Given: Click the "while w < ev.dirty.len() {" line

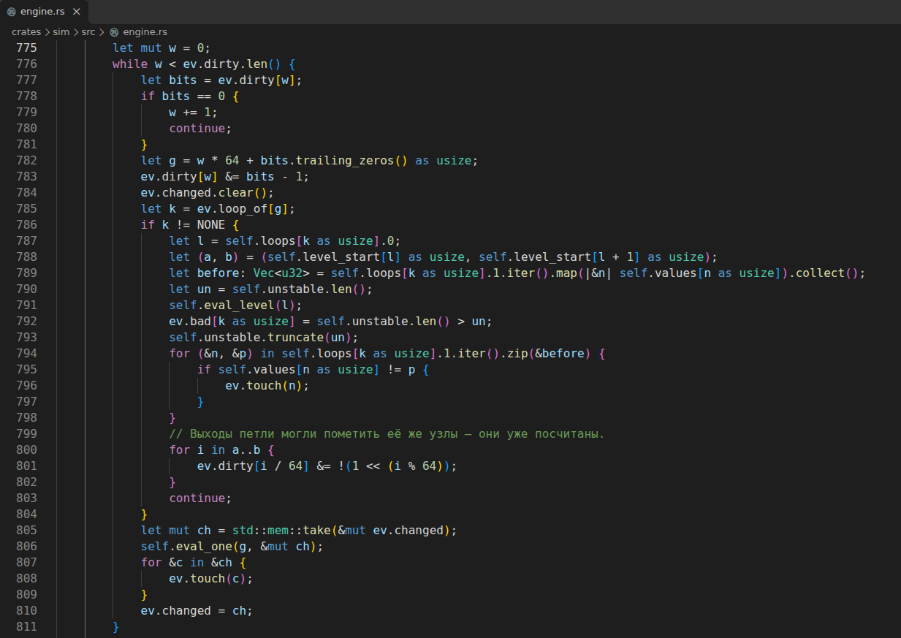Looking at the screenshot, I should click(x=204, y=64).
